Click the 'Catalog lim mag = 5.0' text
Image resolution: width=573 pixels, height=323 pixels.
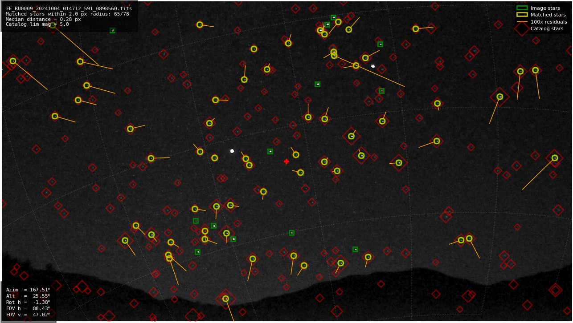tap(37, 24)
